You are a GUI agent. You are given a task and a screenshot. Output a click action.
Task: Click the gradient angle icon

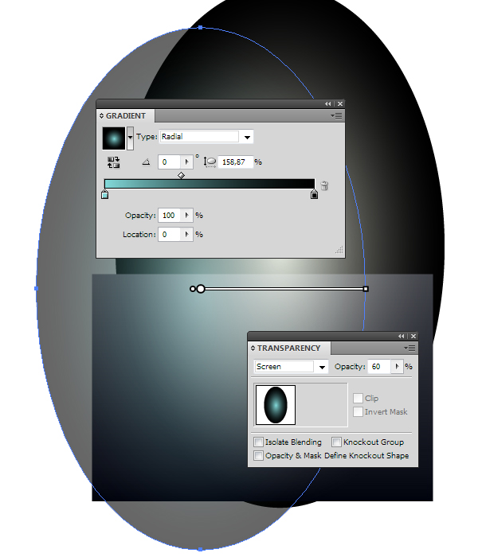[146, 162]
